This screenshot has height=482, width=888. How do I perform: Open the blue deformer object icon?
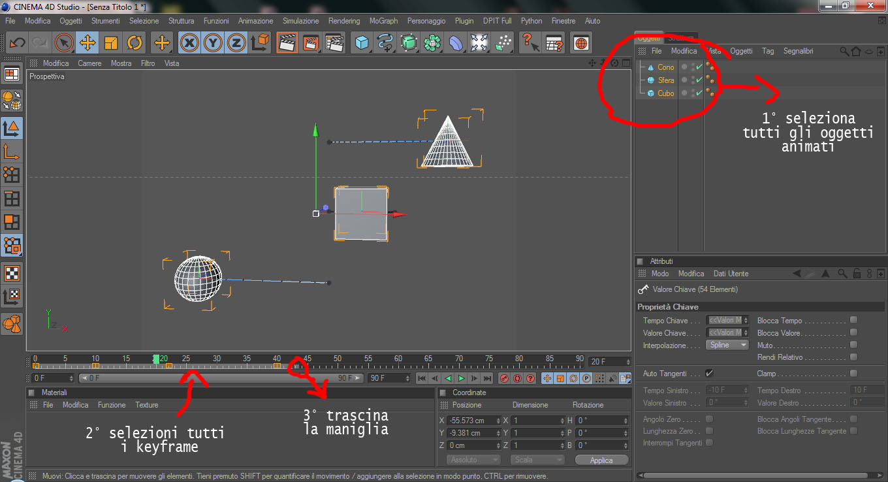coord(456,43)
